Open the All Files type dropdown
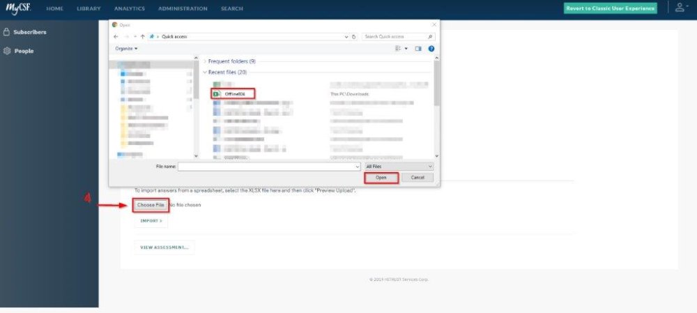The height and width of the screenshot is (313, 697). click(399, 167)
